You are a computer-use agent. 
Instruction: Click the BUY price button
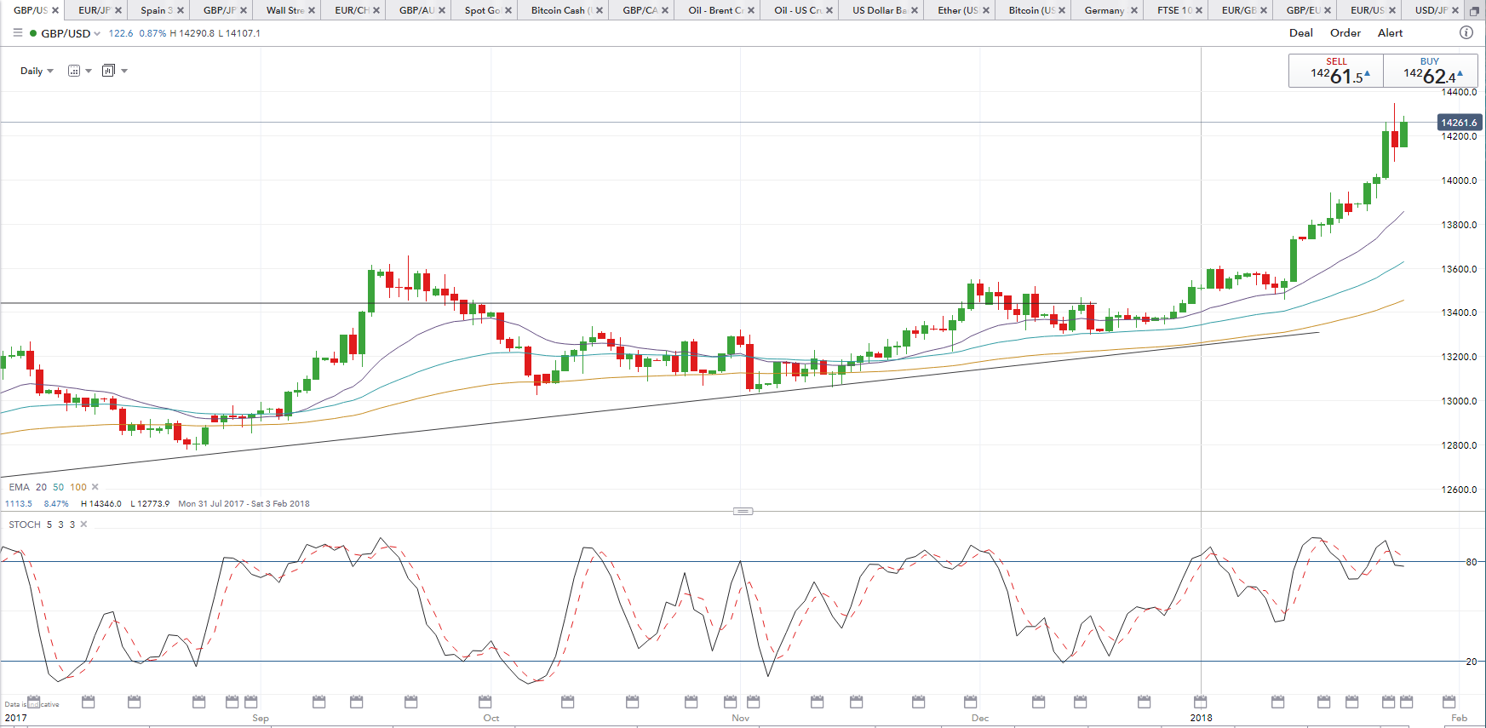pos(1430,71)
